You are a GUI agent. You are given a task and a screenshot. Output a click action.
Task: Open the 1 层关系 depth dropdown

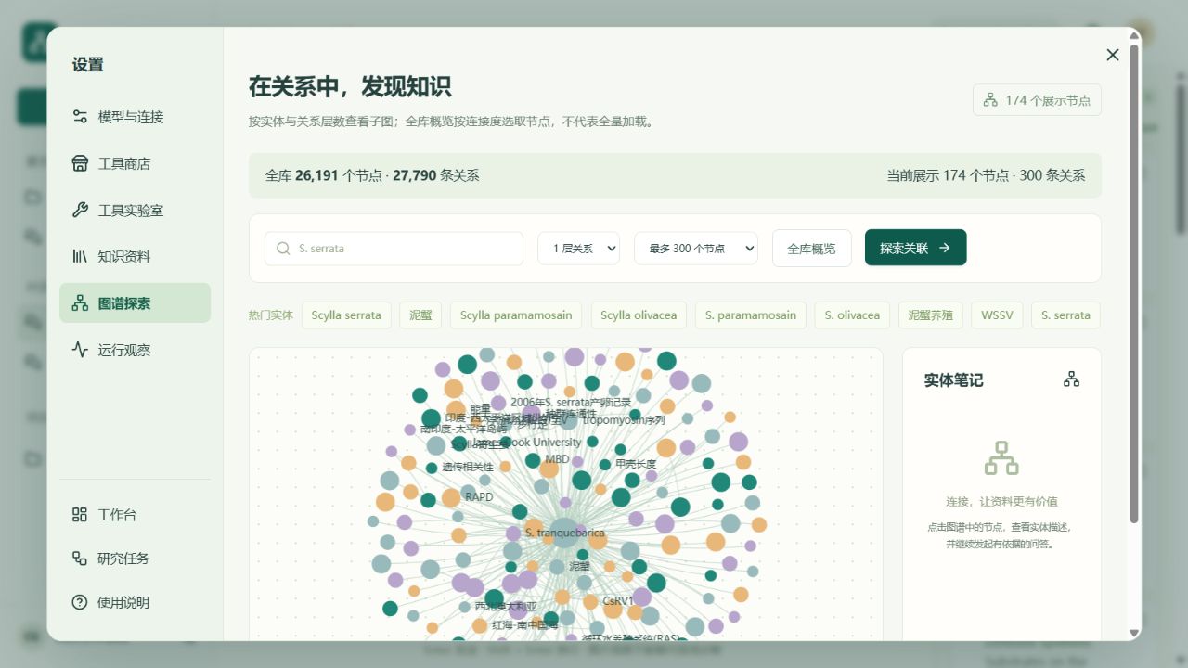click(578, 249)
